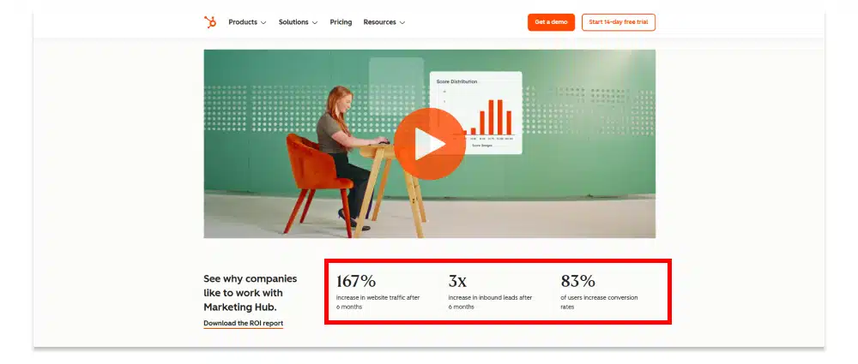858x364 pixels.
Task: Select the 167% website traffic statistic
Action: point(378,292)
